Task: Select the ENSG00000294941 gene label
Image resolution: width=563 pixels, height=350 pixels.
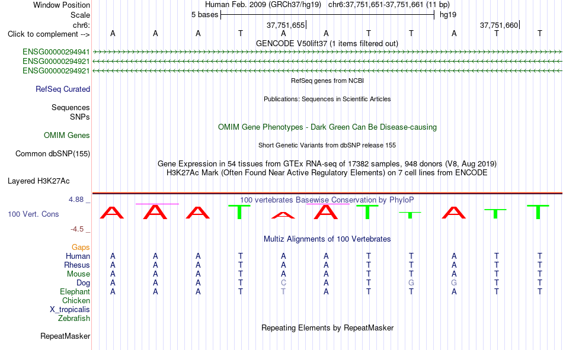Action: 56,52
